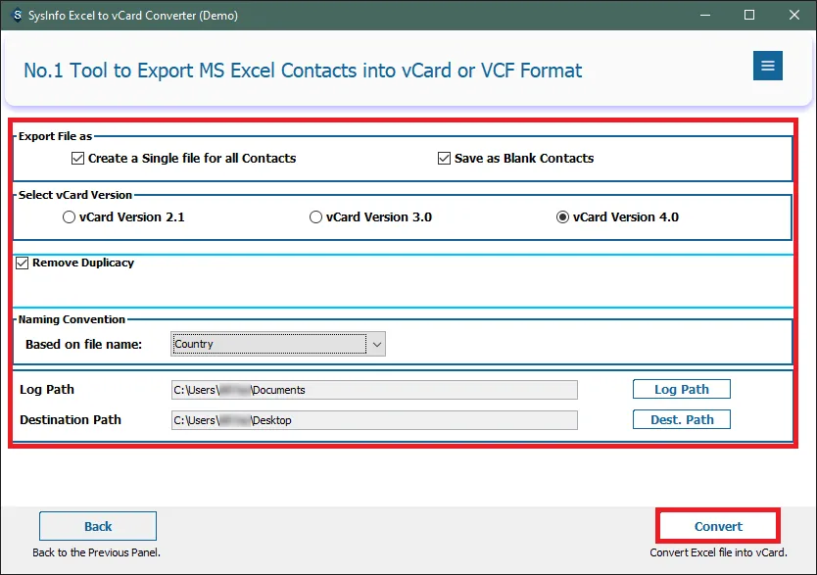Screen dimensions: 817x575
Task: Select vCard Version 2.1
Action: (70, 217)
